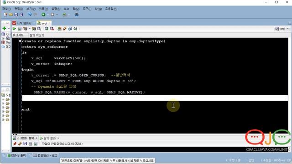292x164 pixels.
Task: Click the 'return sys_refcursor' code line
Action: click(x=45, y=47)
